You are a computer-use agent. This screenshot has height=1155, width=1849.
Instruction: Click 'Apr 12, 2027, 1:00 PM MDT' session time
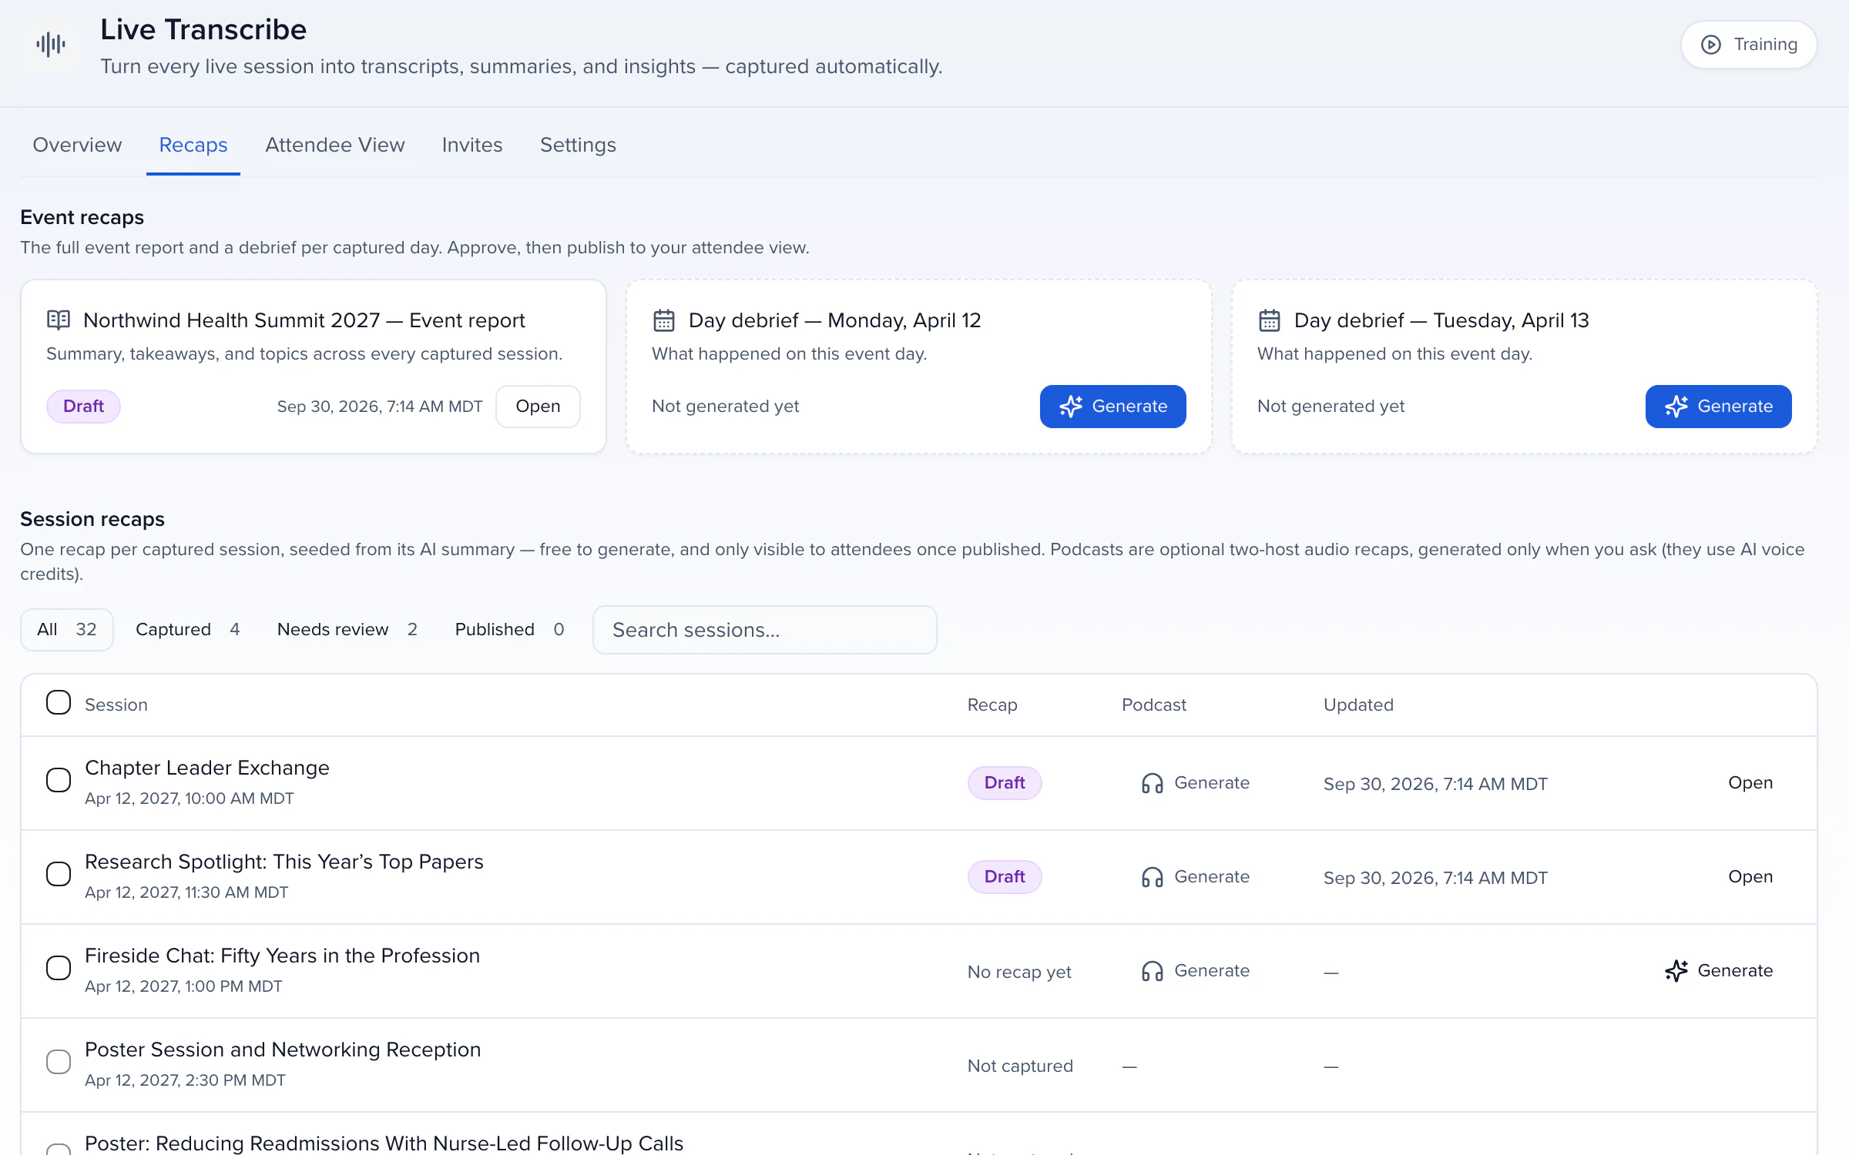click(183, 986)
